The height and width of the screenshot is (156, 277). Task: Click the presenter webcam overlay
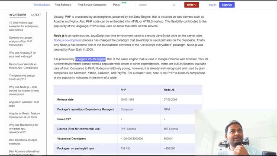pyautogui.click(x=236, y=132)
